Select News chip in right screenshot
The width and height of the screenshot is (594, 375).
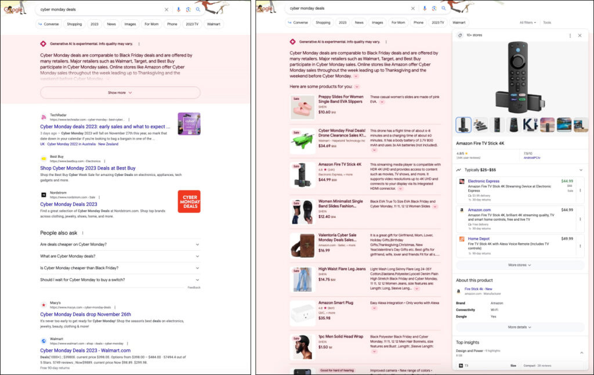pos(359,23)
